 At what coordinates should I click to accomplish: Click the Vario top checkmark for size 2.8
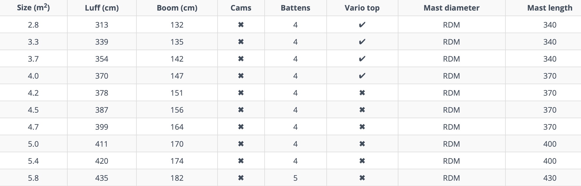pyautogui.click(x=362, y=25)
